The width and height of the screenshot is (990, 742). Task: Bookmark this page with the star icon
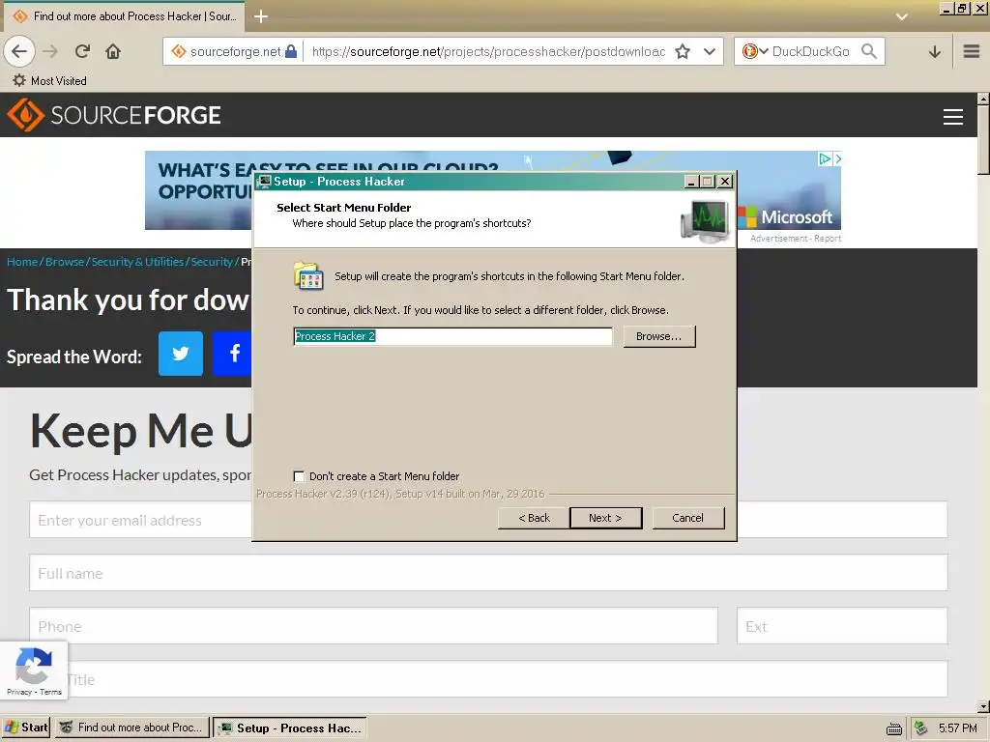(683, 52)
